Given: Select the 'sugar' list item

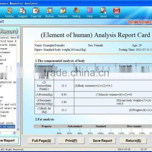Looking at the screenshot, I should (4, 49).
